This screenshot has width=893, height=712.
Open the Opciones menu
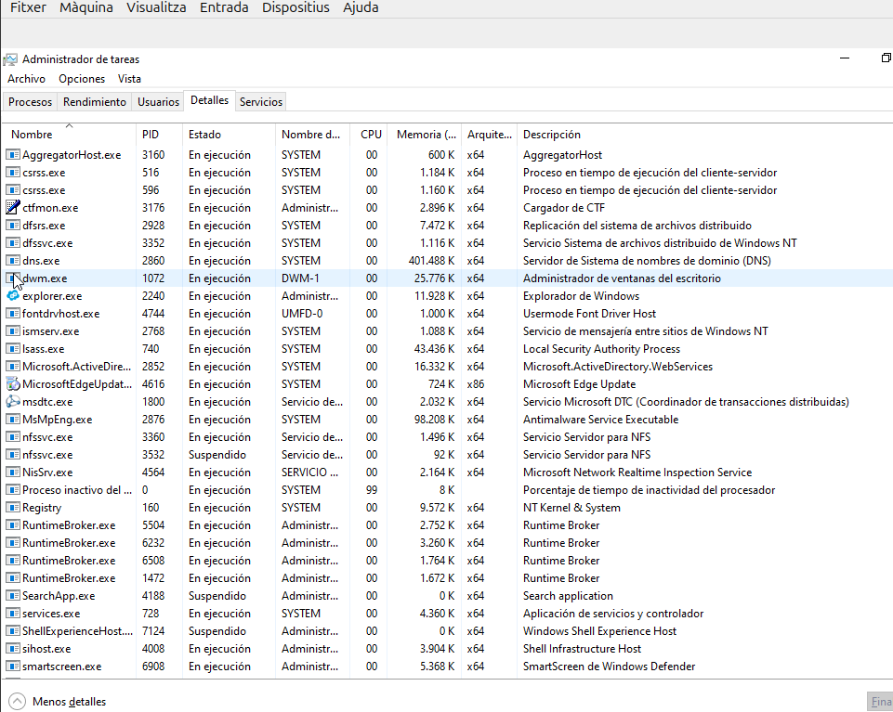pyautogui.click(x=82, y=79)
